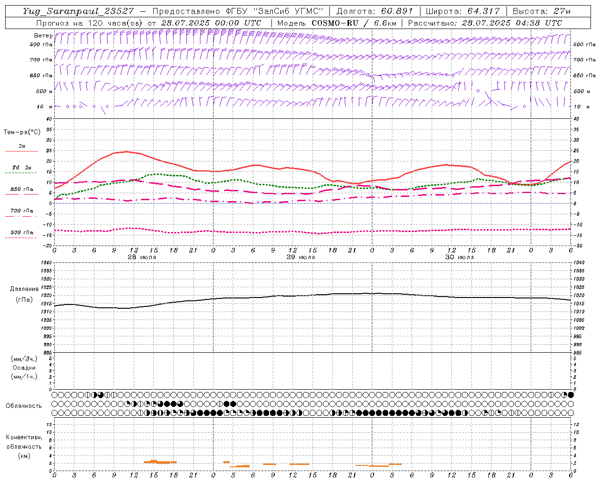598x479 pixels.
Task: Click "Предоставлено ФГБУ ЗапСиб УГМС" provider text
Action: point(238,11)
